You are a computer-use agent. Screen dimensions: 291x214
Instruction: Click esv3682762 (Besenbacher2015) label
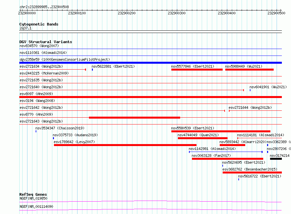250,169
